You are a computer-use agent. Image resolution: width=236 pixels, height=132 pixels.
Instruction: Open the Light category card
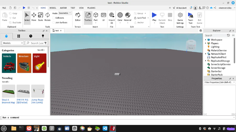[x=40, y=63]
